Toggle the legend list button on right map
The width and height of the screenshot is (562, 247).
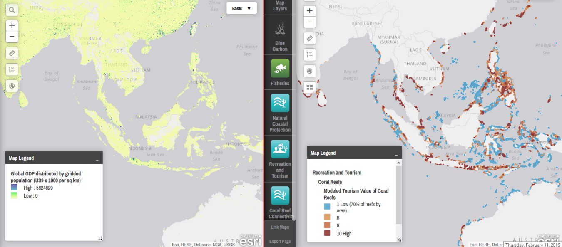[309, 54]
